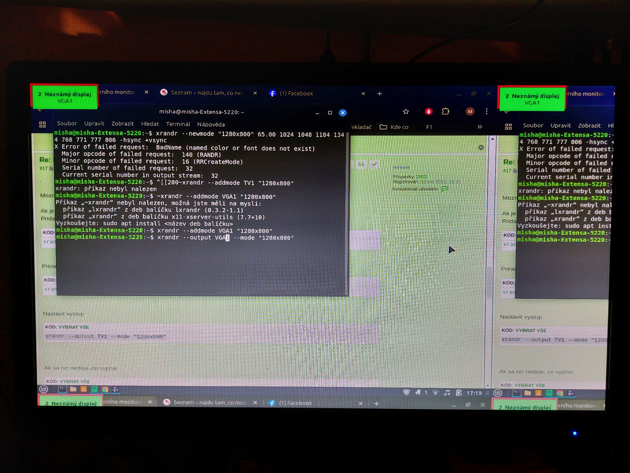Bookmark this page with the star icon

click(x=405, y=112)
